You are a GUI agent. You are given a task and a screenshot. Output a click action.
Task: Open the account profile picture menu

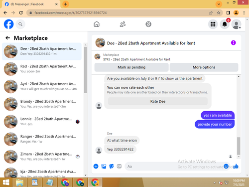[x=237, y=24]
